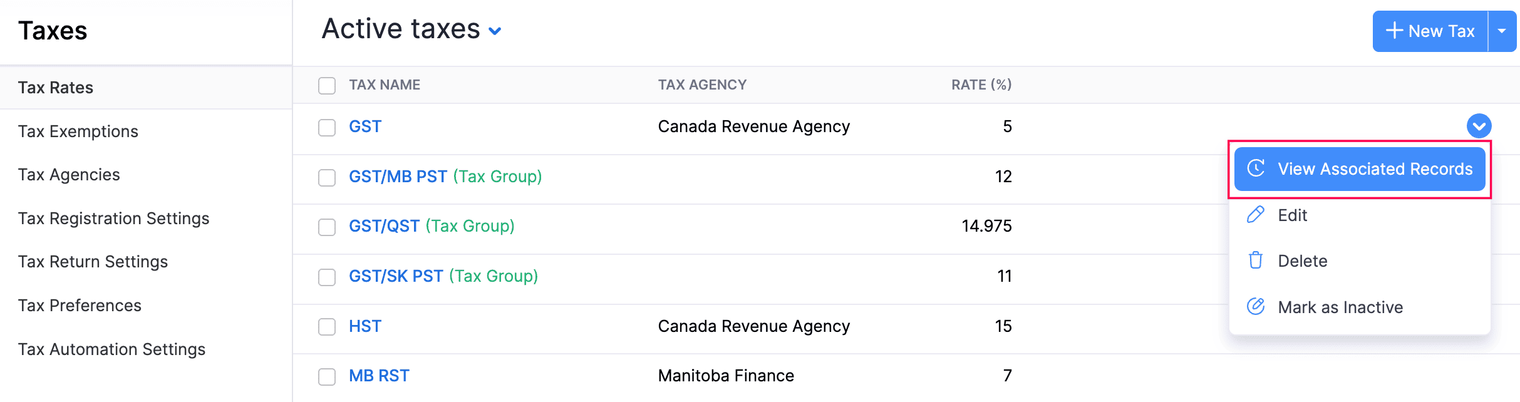
Task: Expand the Active taxes filter dropdown
Action: pyautogui.click(x=495, y=31)
